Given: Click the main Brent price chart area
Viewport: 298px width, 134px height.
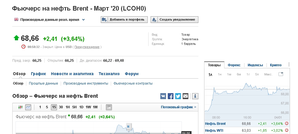Looking at the screenshot, I should click(98, 127).
